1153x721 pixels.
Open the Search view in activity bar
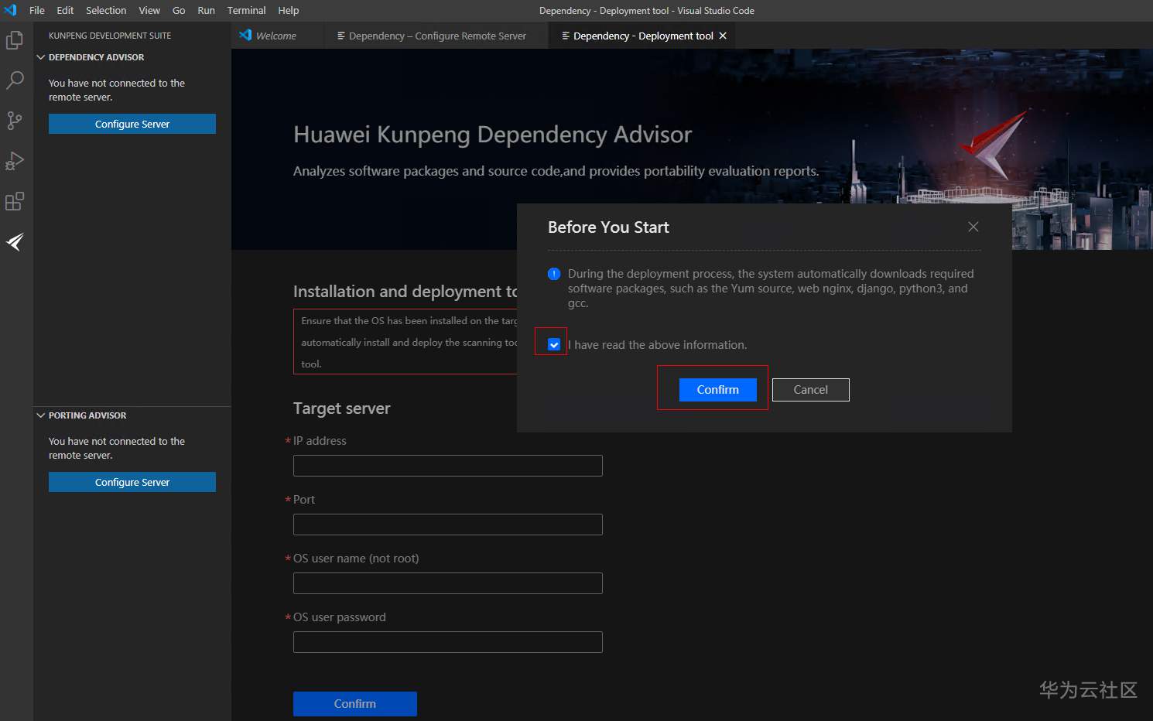point(15,80)
